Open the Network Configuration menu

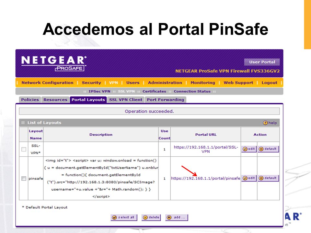click(47, 83)
